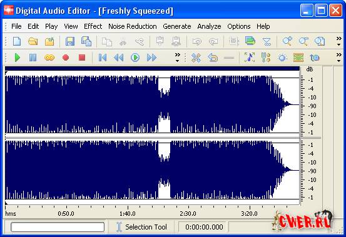The height and width of the screenshot is (237, 346).
Task: Open a file with the folder icon
Action: coord(33,41)
